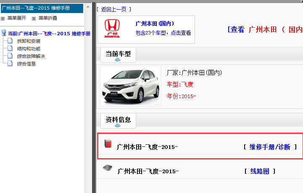Click the up arrow of the left panel scrollbar
This screenshot has height=193, width=303.
[x=88, y=7]
